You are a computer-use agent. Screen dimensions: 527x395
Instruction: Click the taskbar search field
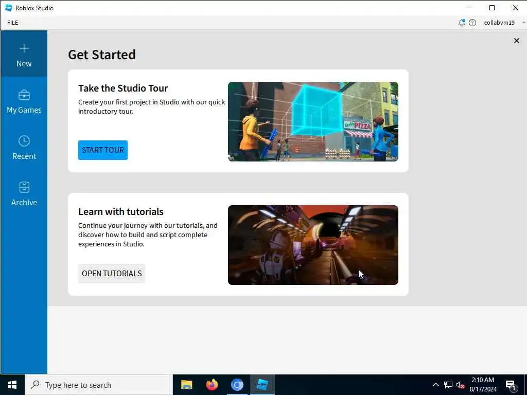coord(98,385)
